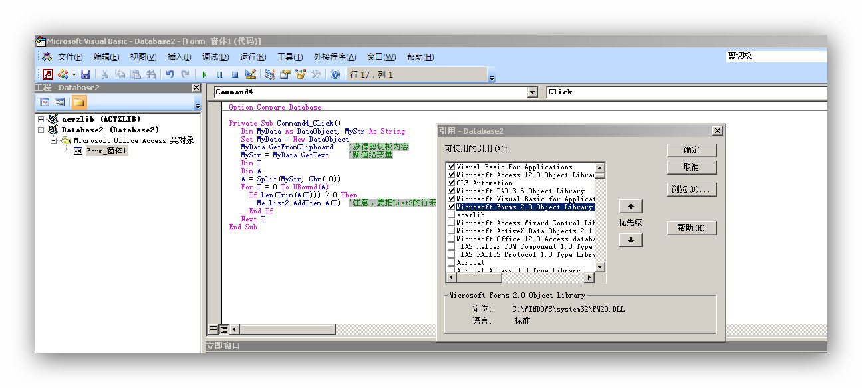This screenshot has width=862, height=388.
Task: Click the Find binoculars icon
Action: [x=150, y=74]
